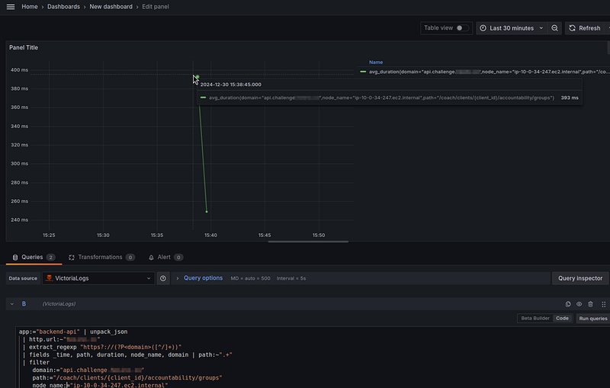Expand the Query options section
This screenshot has height=388, width=610.
pos(203,278)
